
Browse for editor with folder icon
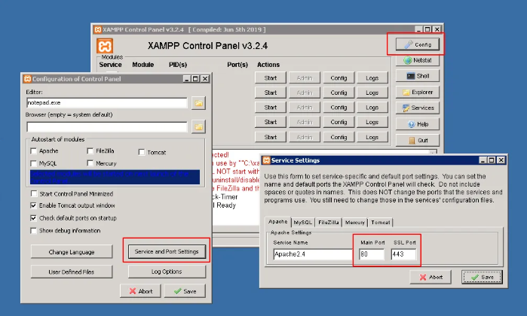coord(198,103)
